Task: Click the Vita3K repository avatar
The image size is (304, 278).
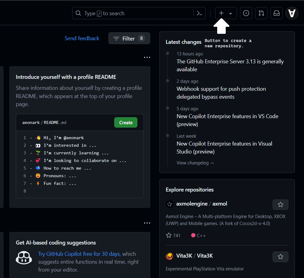Action: 169,256
